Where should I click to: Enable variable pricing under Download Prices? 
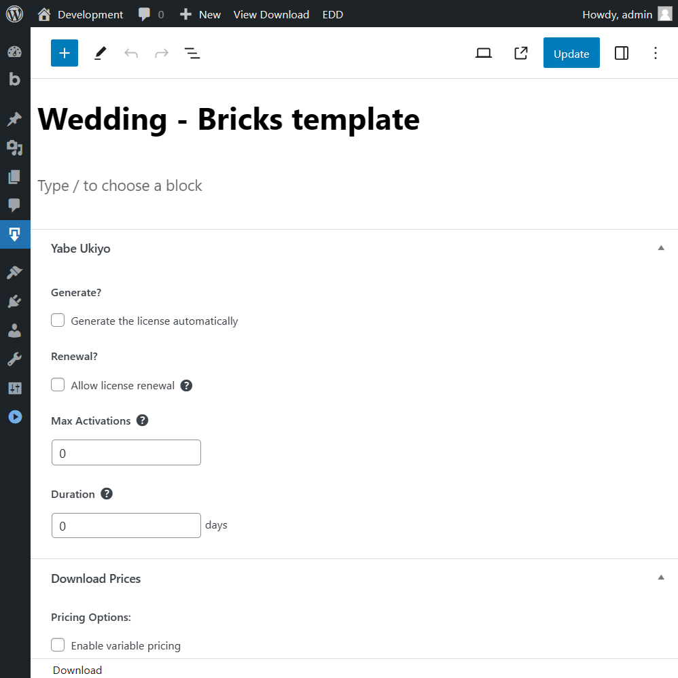58,644
